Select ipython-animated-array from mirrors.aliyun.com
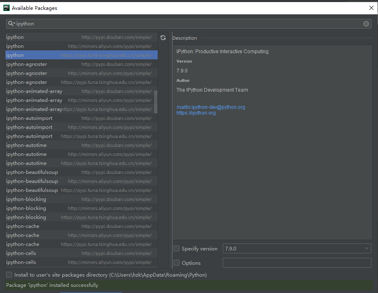The height and width of the screenshot is (293, 378). click(81, 100)
